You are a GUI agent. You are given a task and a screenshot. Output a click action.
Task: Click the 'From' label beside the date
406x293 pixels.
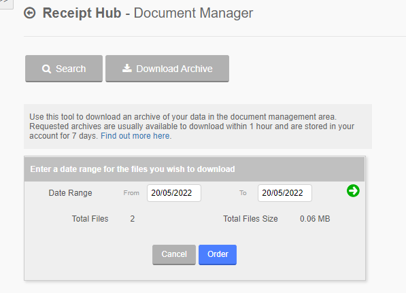click(x=131, y=193)
